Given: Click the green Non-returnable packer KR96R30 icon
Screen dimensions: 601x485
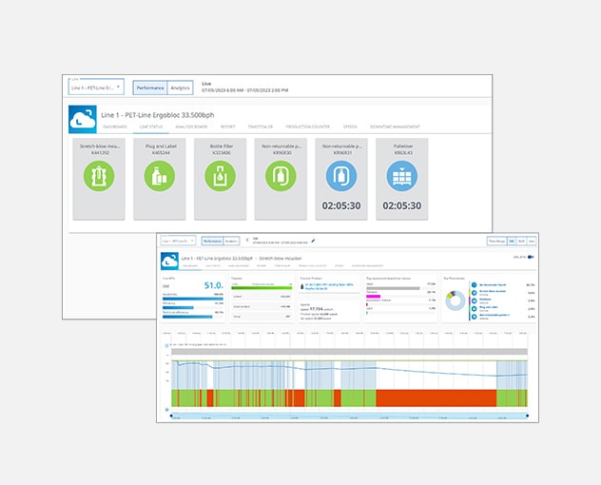Looking at the screenshot, I should (281, 177).
